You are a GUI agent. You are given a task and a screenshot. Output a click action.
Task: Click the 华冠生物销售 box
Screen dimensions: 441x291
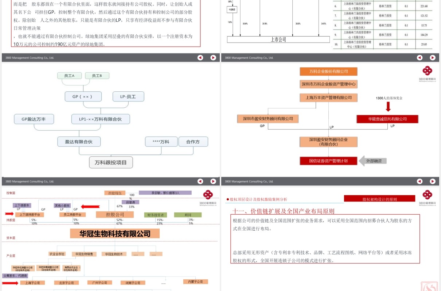[84, 254]
